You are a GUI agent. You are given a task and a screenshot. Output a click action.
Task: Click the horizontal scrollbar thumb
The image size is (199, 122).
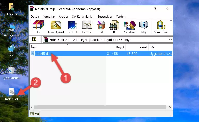100,107
